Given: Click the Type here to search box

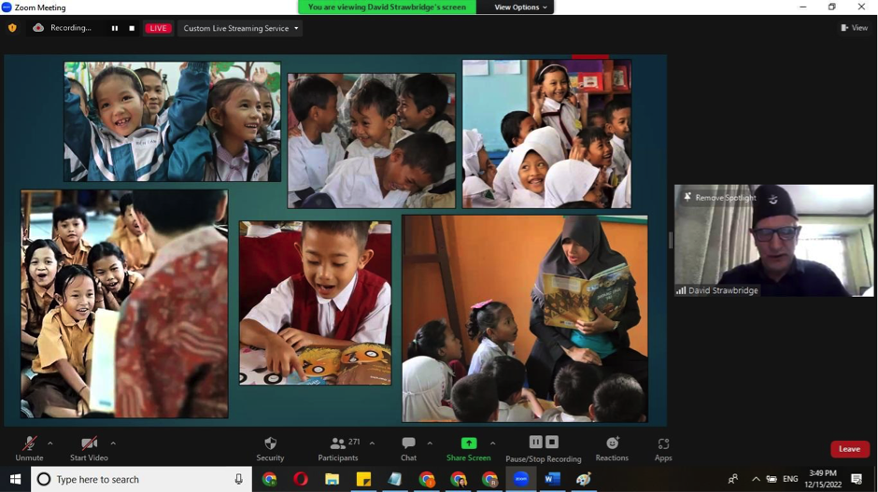Looking at the screenshot, I should (142, 479).
